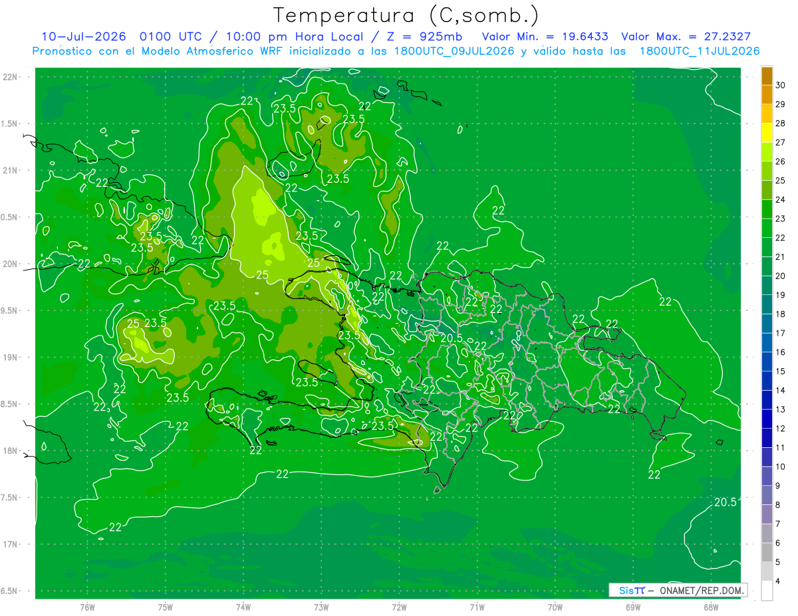Viewport: 798px width, 616px height.
Task: Click the '22N' latitude axis label
Action: (x=11, y=76)
